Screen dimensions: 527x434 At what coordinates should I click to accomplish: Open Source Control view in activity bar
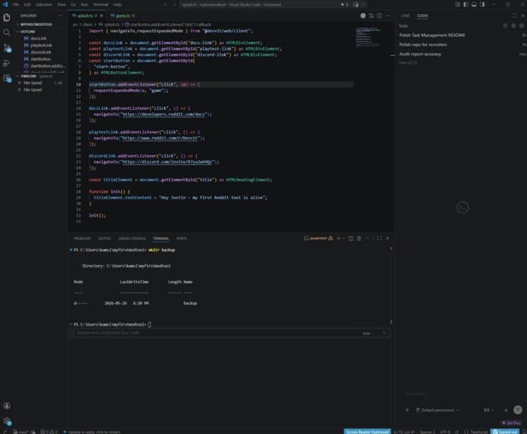tap(7, 48)
